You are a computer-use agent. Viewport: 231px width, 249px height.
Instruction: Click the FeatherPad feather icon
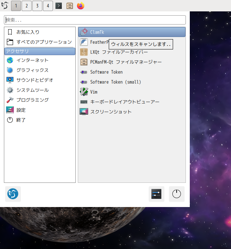(84, 42)
